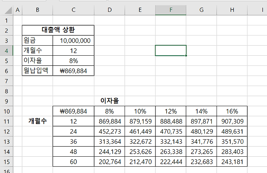Image resolution: width=267 pixels, height=173 pixels.
Task: Click the '대출액 상환' title cell
Action: pos(58,30)
